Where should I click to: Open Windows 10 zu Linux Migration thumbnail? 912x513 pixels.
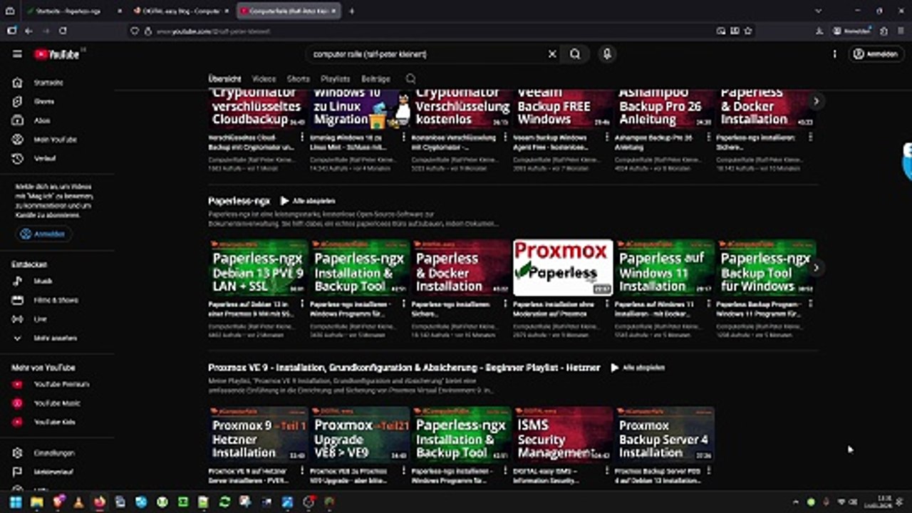[x=360, y=109]
